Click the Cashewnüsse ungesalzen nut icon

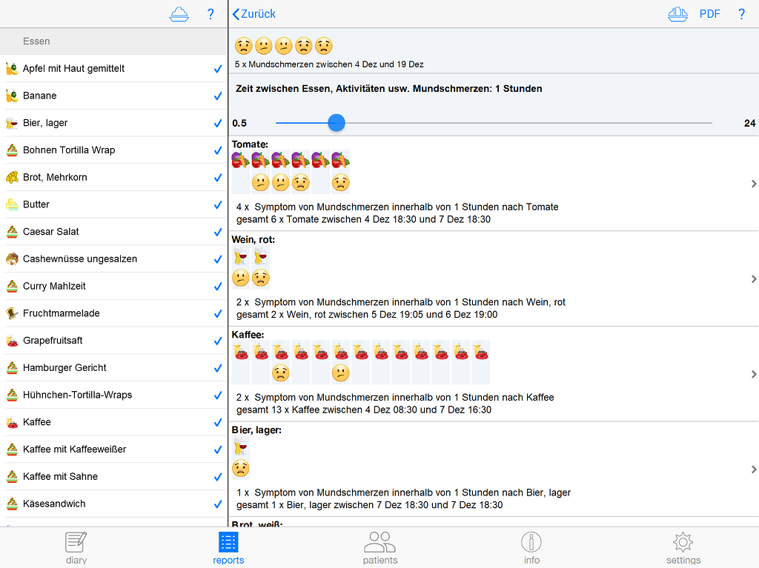(12, 259)
